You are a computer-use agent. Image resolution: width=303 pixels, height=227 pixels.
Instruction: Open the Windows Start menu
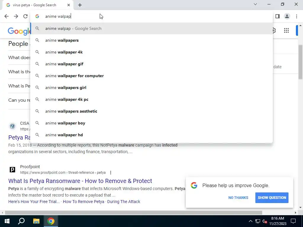coord(7,221)
